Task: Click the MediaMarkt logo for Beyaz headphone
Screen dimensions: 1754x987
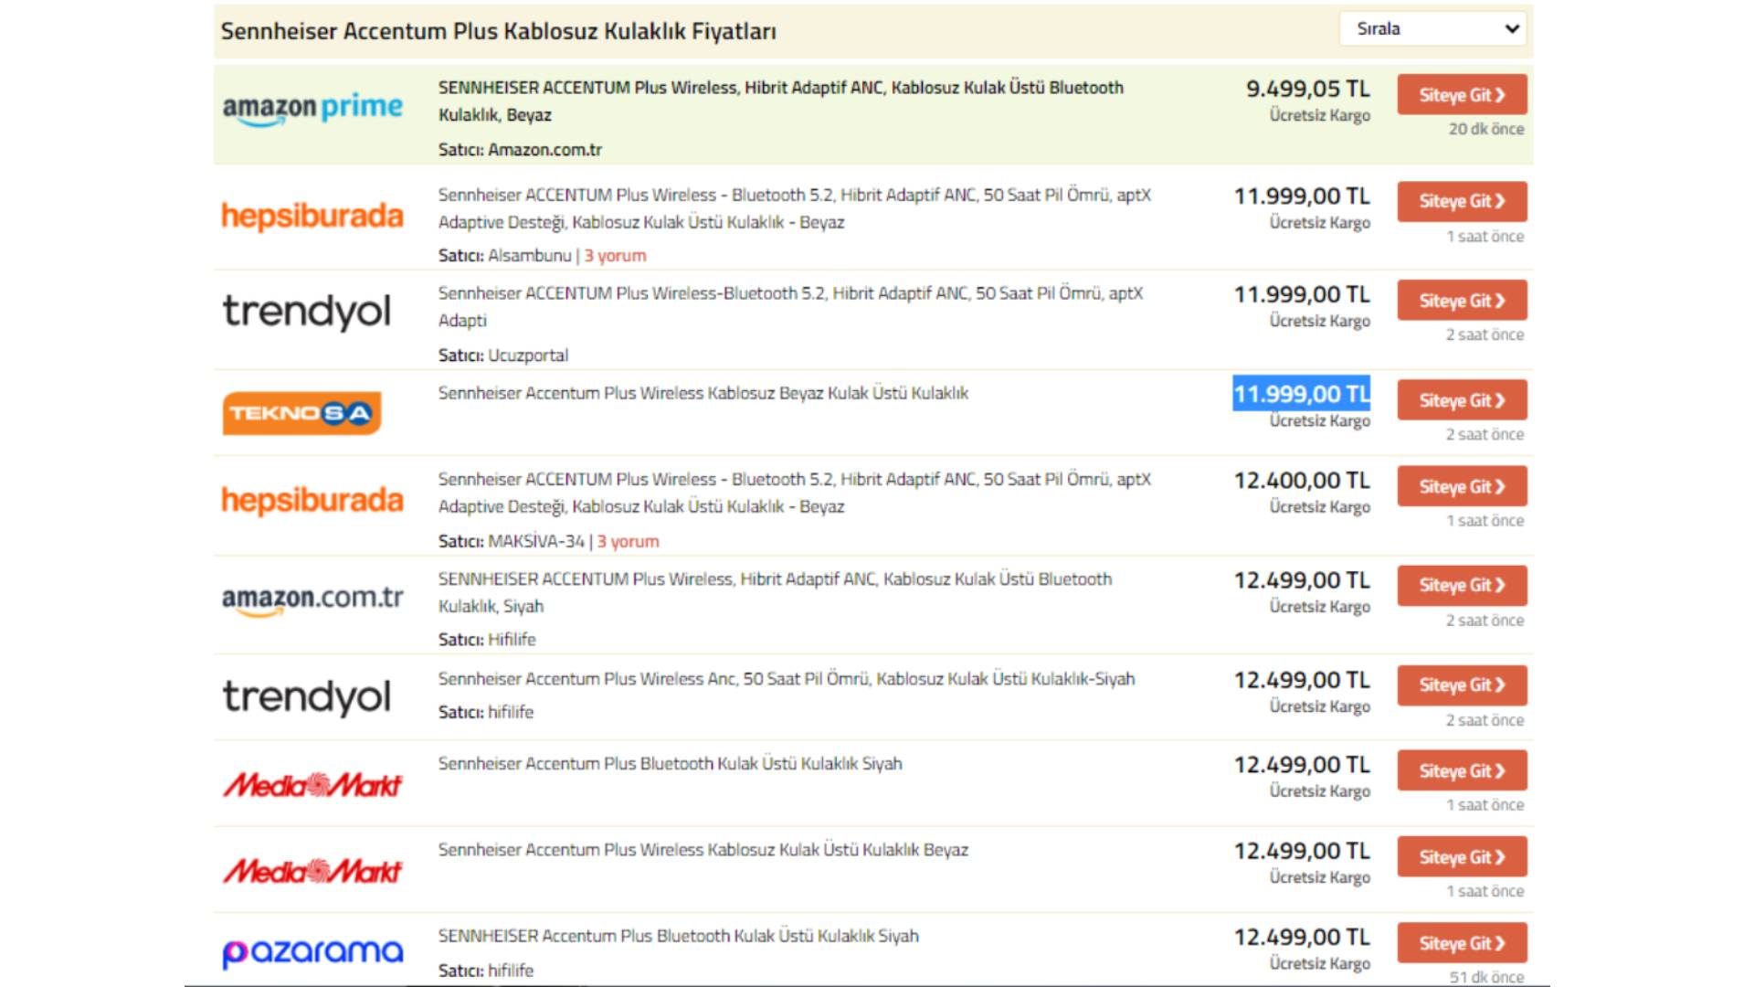Action: (312, 871)
